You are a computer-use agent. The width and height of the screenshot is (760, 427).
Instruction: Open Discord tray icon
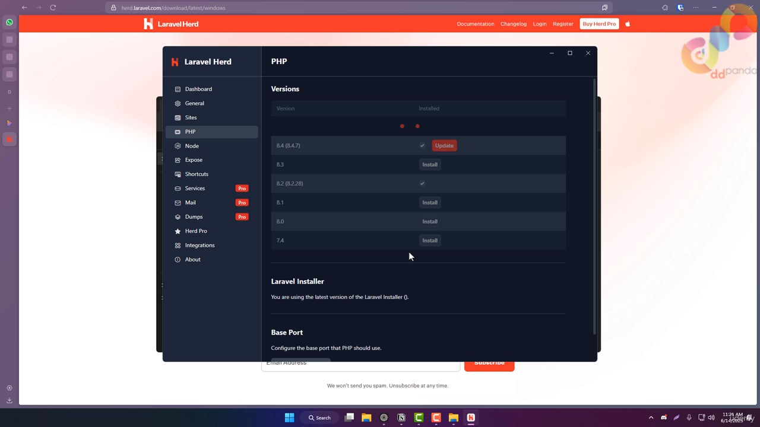(664, 418)
